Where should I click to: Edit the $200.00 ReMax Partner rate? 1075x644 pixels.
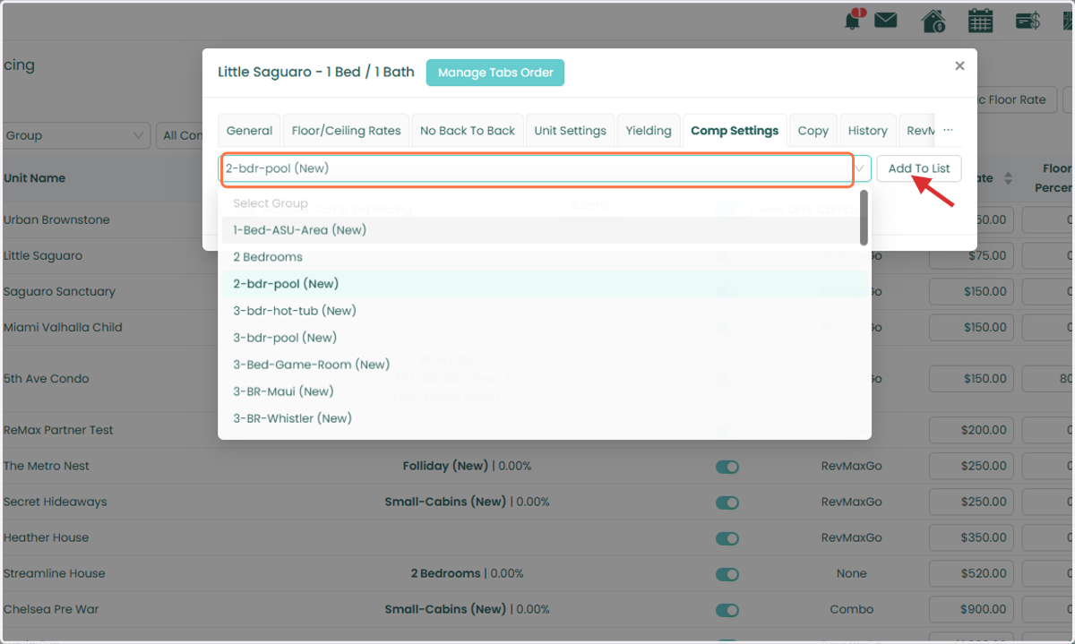point(972,430)
